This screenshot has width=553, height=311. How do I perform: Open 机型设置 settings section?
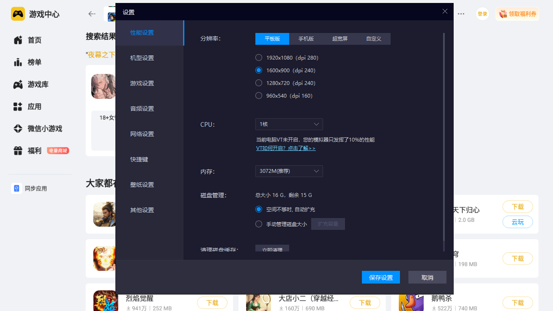142,58
